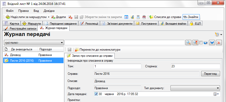Click the blue book search icon
Screen dimensions: 226x102
(205, 43)
